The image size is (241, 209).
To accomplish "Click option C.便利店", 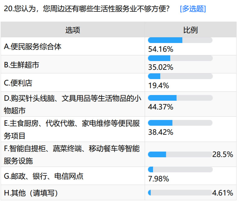I will tap(18, 82).
